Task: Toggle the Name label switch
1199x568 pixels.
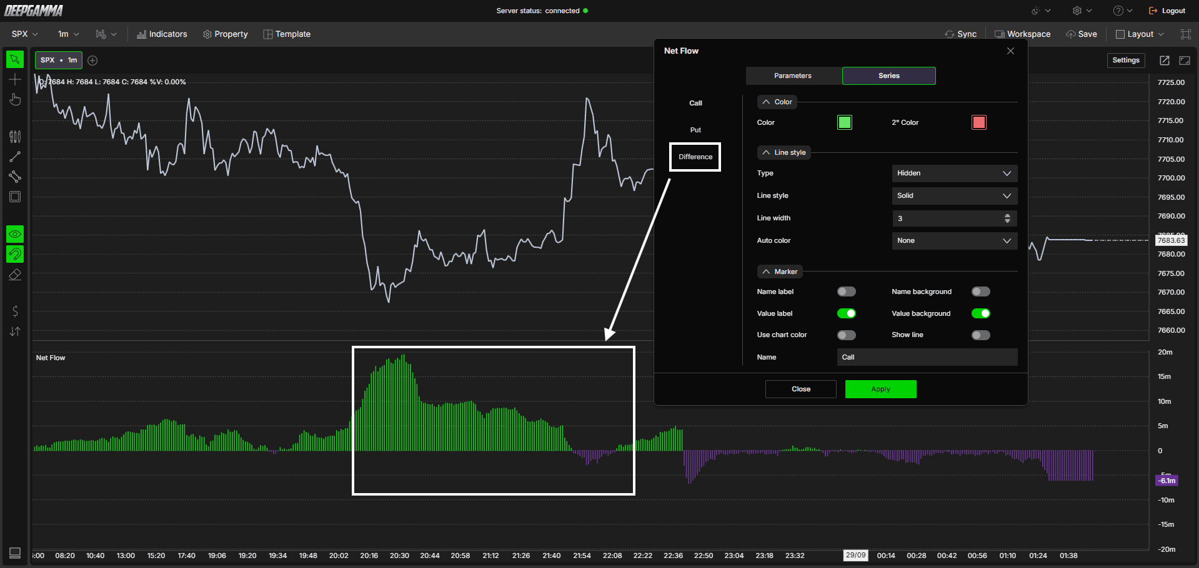Action: click(847, 291)
